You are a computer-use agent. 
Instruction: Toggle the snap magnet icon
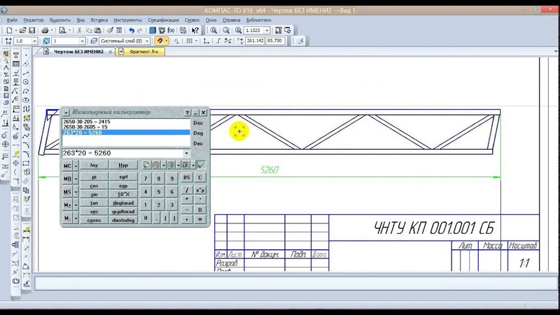(x=160, y=41)
